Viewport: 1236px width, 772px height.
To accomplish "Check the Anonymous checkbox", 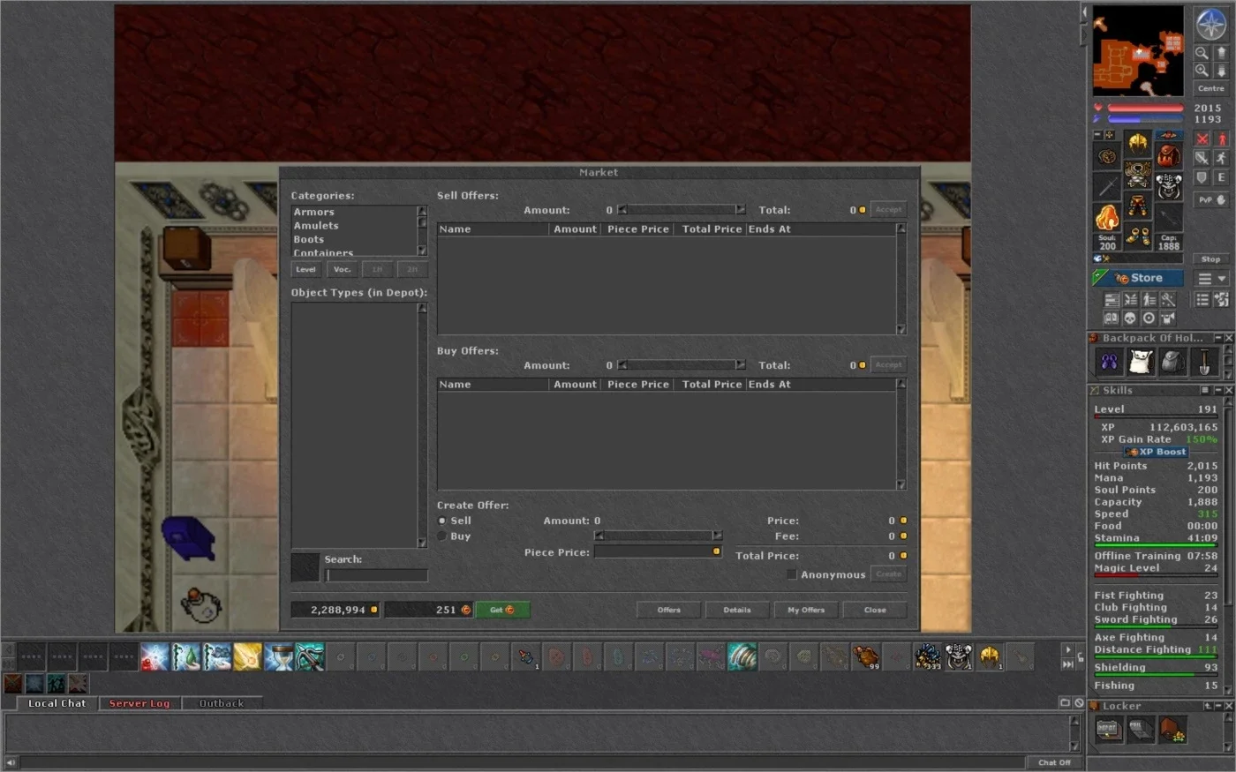I will point(791,574).
